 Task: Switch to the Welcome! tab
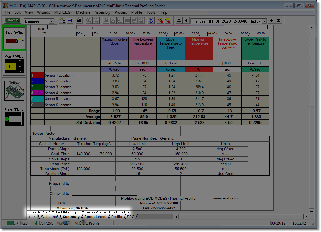[49, 217]
